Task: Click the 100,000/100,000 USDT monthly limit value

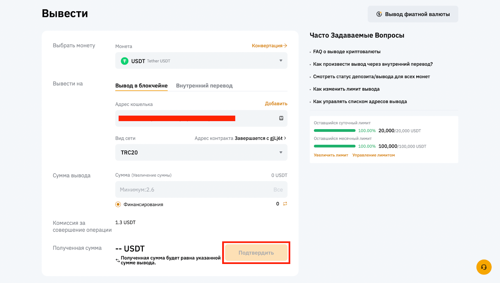Action: [402, 146]
